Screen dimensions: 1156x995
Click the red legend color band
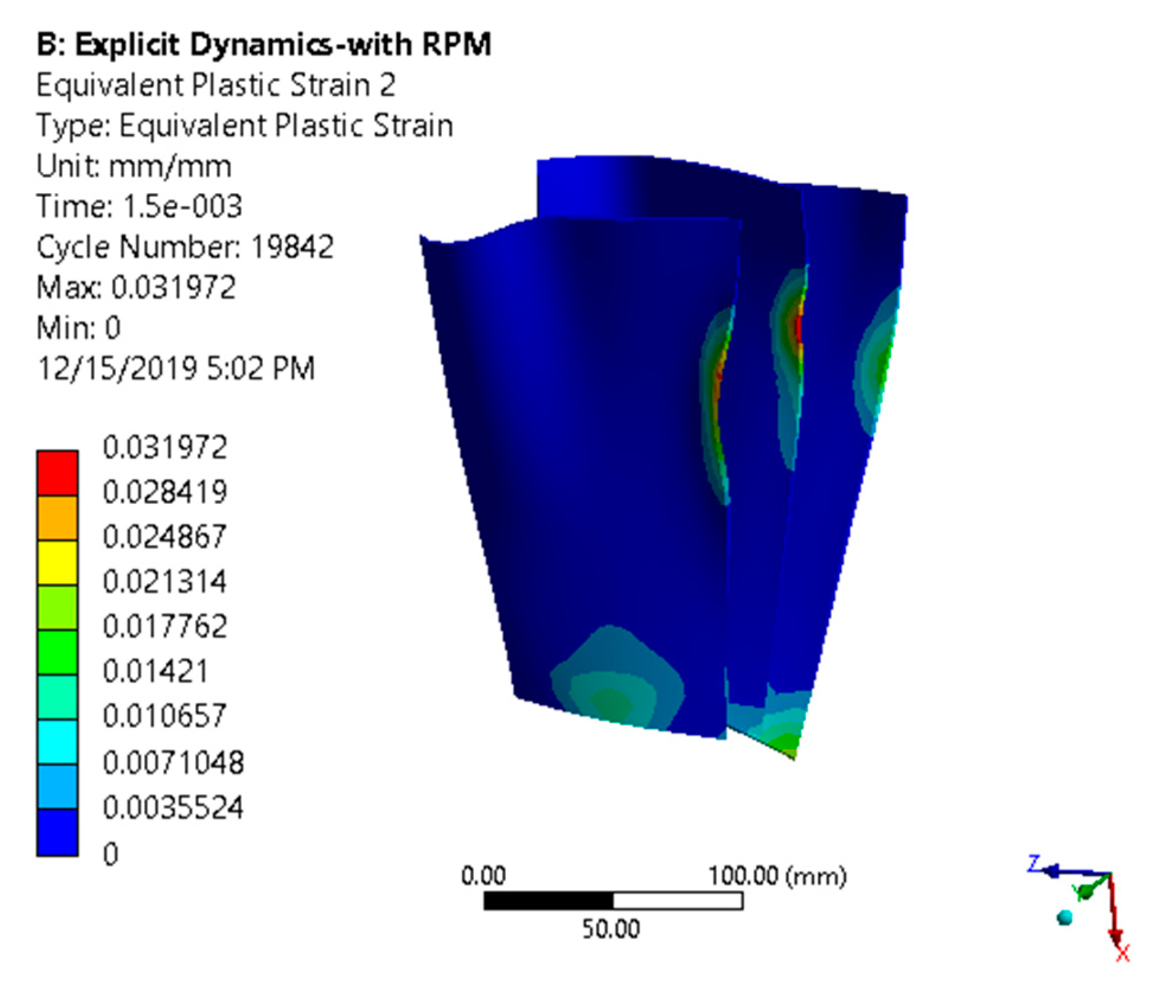pos(57,473)
